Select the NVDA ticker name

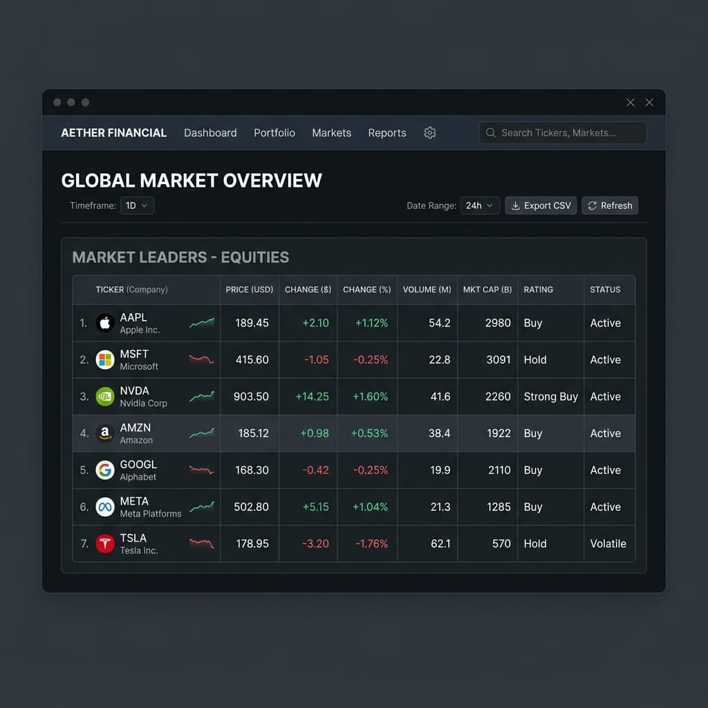[x=134, y=391]
